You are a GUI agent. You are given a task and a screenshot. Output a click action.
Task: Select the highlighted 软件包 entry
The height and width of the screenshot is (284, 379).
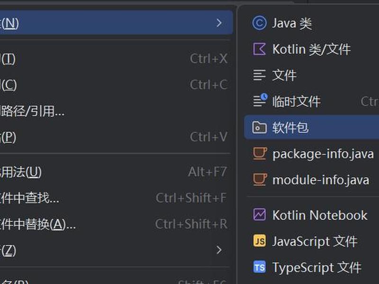pyautogui.click(x=312, y=127)
